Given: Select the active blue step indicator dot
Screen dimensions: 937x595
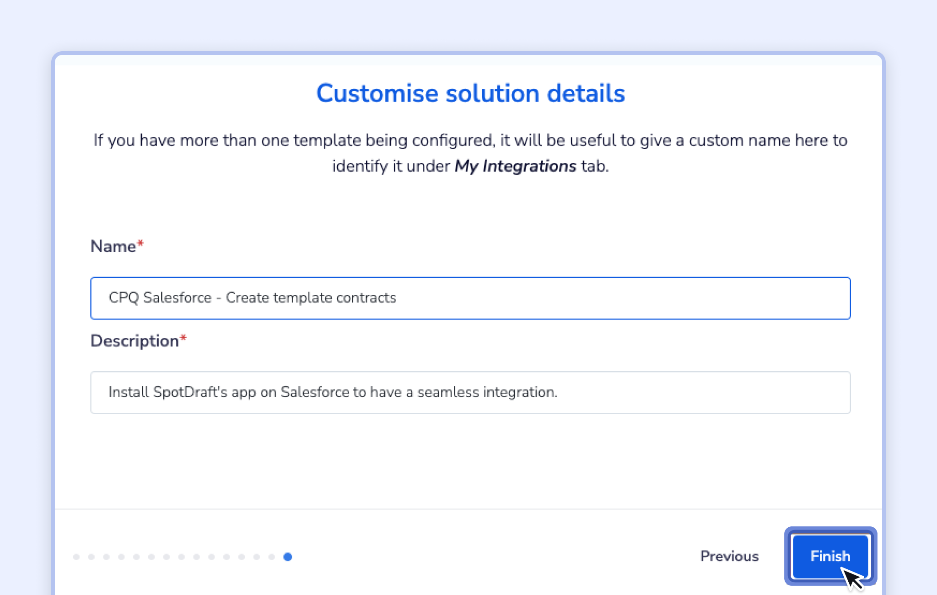Looking at the screenshot, I should [288, 557].
